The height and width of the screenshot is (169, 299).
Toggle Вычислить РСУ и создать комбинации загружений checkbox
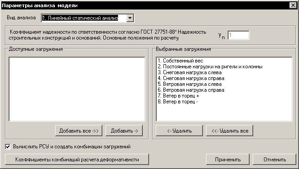(8, 147)
